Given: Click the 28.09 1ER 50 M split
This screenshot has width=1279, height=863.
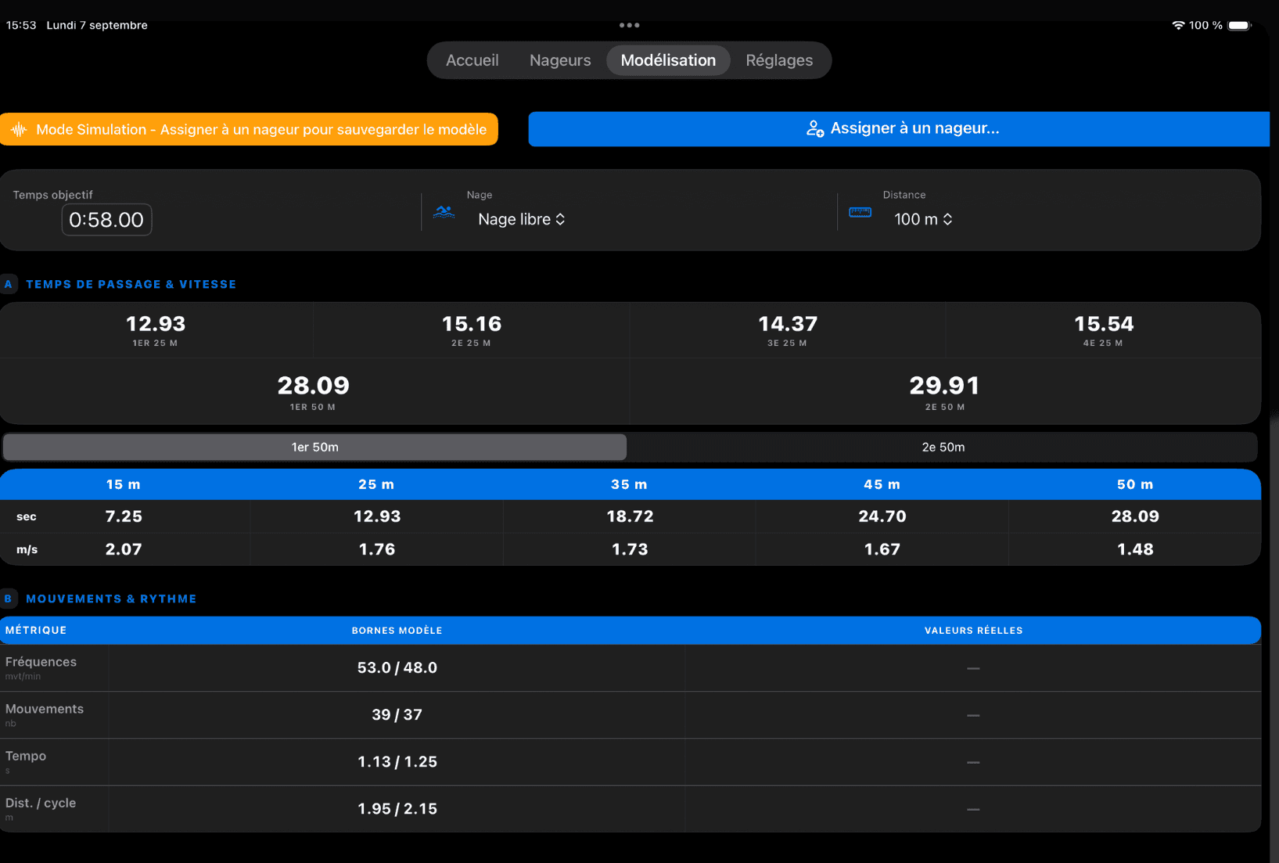Looking at the screenshot, I should point(314,391).
